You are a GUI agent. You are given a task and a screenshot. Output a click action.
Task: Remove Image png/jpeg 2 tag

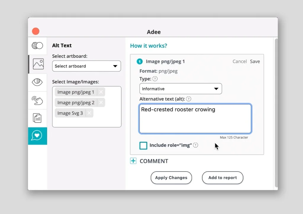[101, 103]
